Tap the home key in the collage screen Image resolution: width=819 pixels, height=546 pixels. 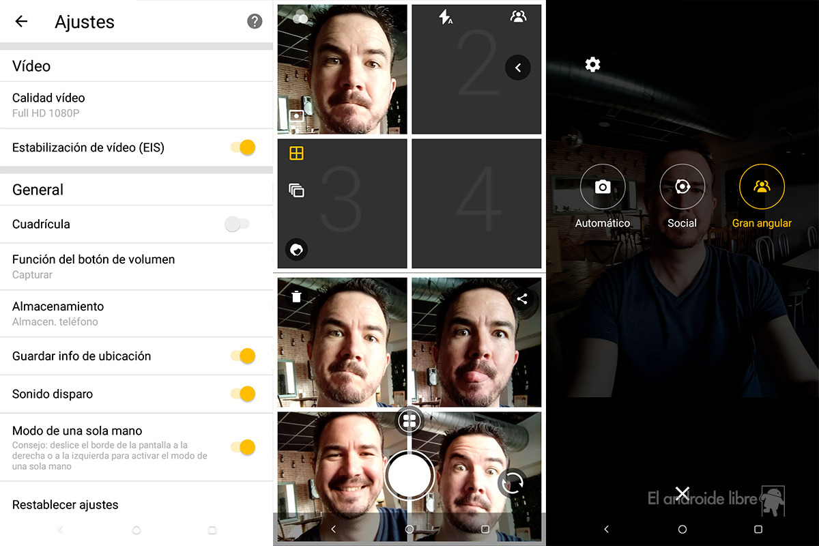[409, 529]
